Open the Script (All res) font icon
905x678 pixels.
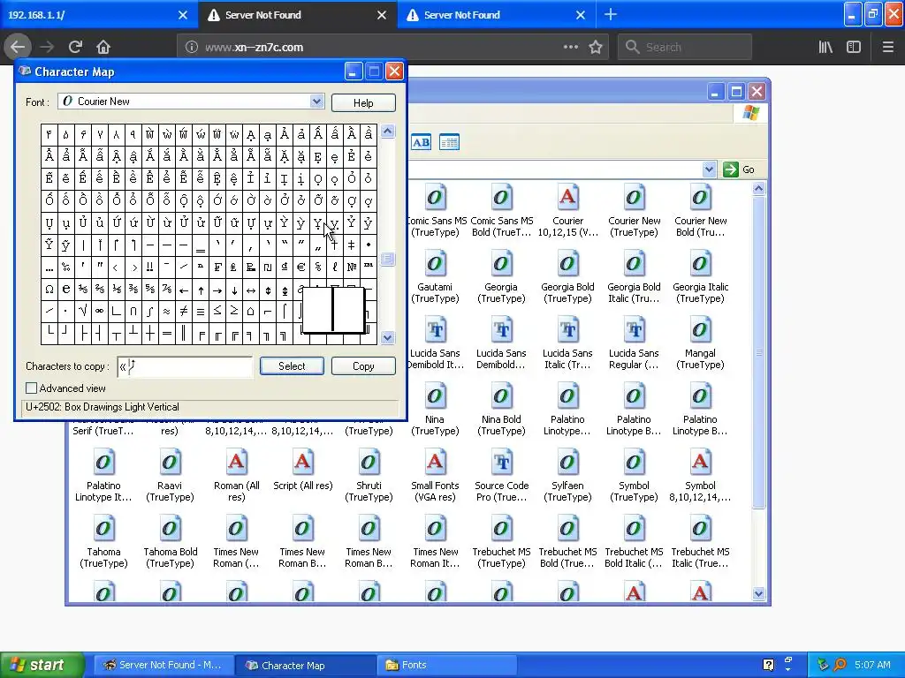coord(302,463)
